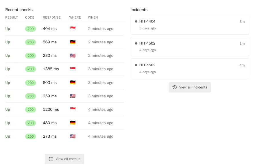
Task: Click the 4m incident duration label
Action: click(242, 65)
